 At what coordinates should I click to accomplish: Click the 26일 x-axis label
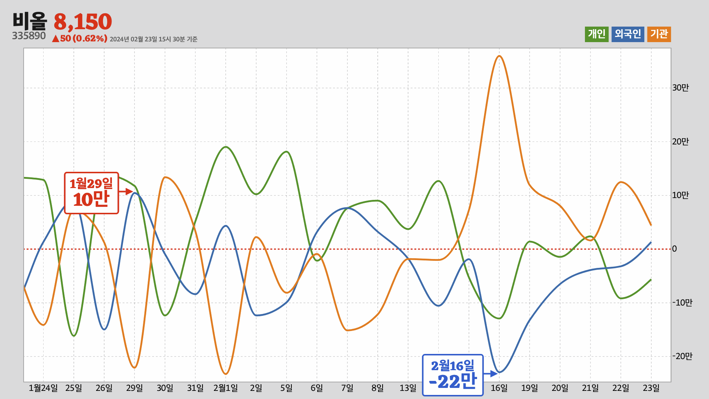(104, 388)
